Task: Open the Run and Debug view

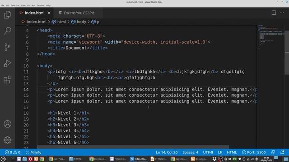Action: [7, 63]
